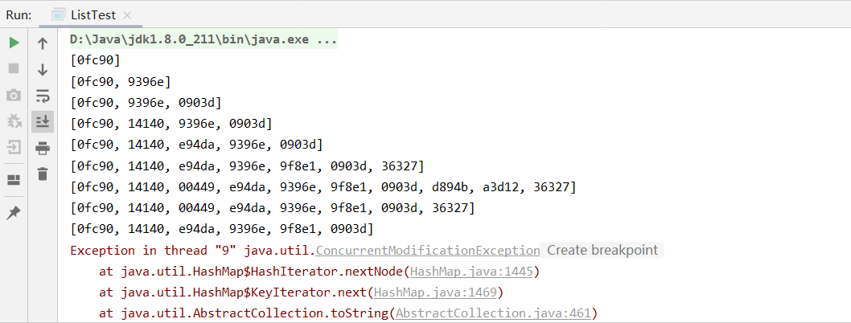Click the Up the Stack Trace arrow
This screenshot has width=851, height=323.
43,43
